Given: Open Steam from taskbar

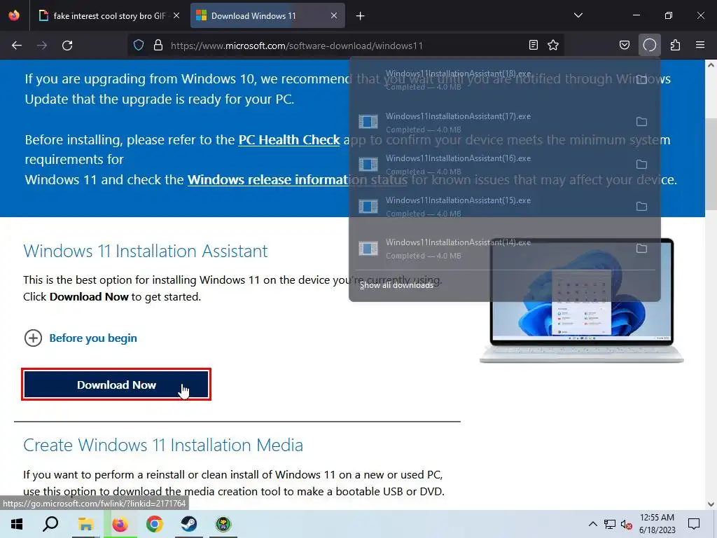Looking at the screenshot, I should 189,524.
